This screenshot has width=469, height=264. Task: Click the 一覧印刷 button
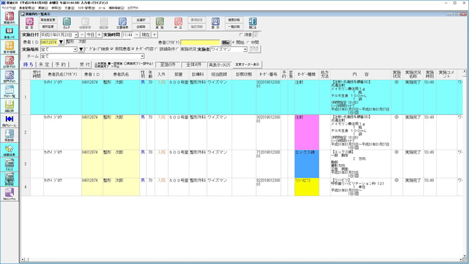[x=234, y=26]
